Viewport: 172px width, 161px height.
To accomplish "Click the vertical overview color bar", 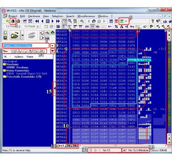I will pos(169,87).
